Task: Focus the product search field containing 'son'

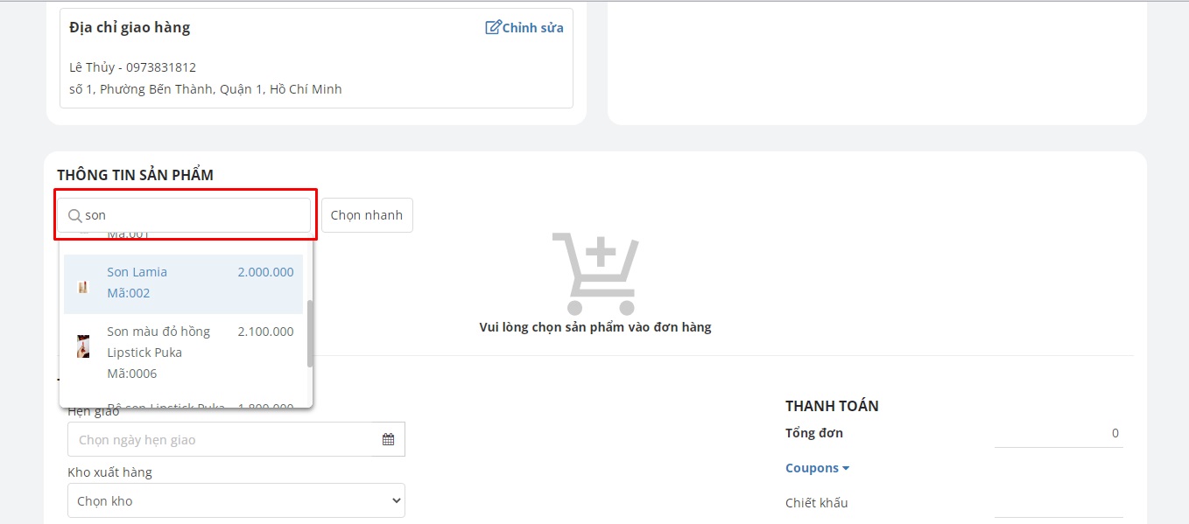Action: click(x=193, y=215)
